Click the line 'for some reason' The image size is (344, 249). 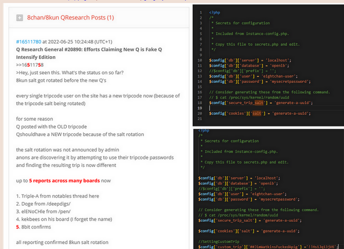click(35, 119)
